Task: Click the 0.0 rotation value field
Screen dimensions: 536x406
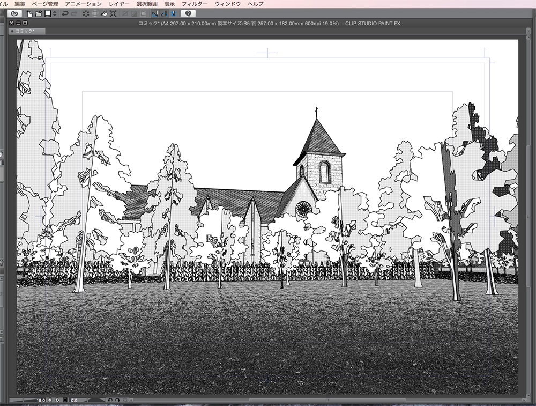Action: [x=74, y=400]
